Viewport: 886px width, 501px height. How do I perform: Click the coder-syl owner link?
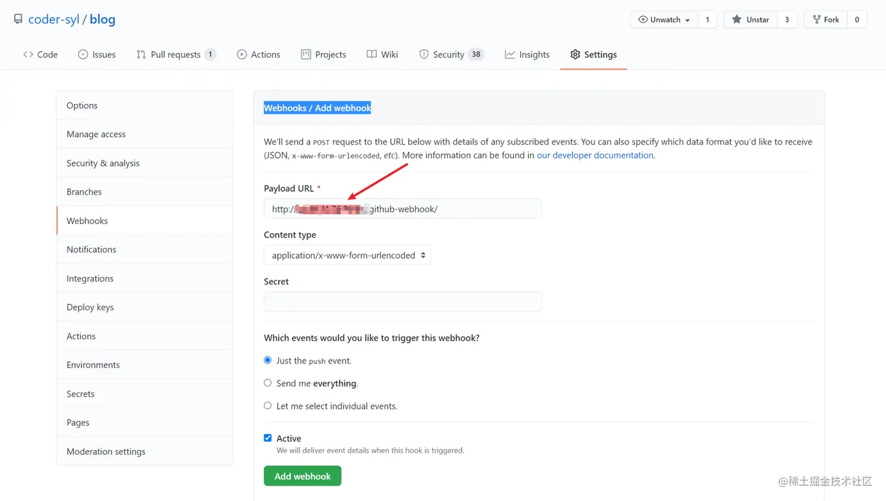[54, 19]
